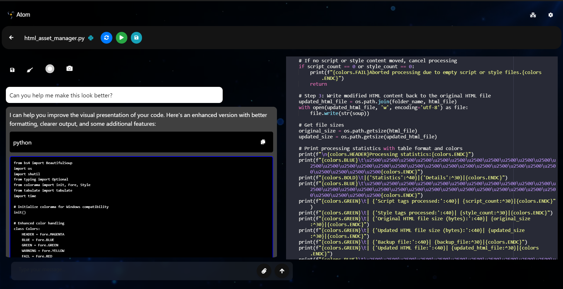Open the network diagram icon in header
Screen dimensions: 563x289
[x=533, y=15]
